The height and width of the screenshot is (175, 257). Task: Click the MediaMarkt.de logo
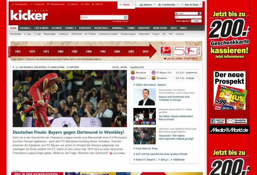coord(229,130)
